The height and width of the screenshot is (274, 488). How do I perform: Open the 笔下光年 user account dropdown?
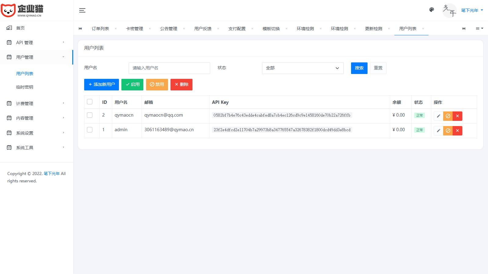coord(472,10)
